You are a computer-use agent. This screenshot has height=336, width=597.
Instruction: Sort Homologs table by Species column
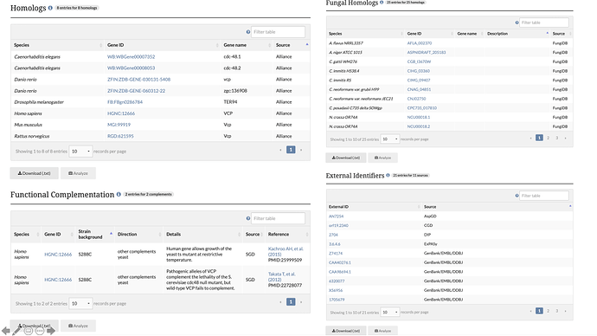tap(58, 45)
